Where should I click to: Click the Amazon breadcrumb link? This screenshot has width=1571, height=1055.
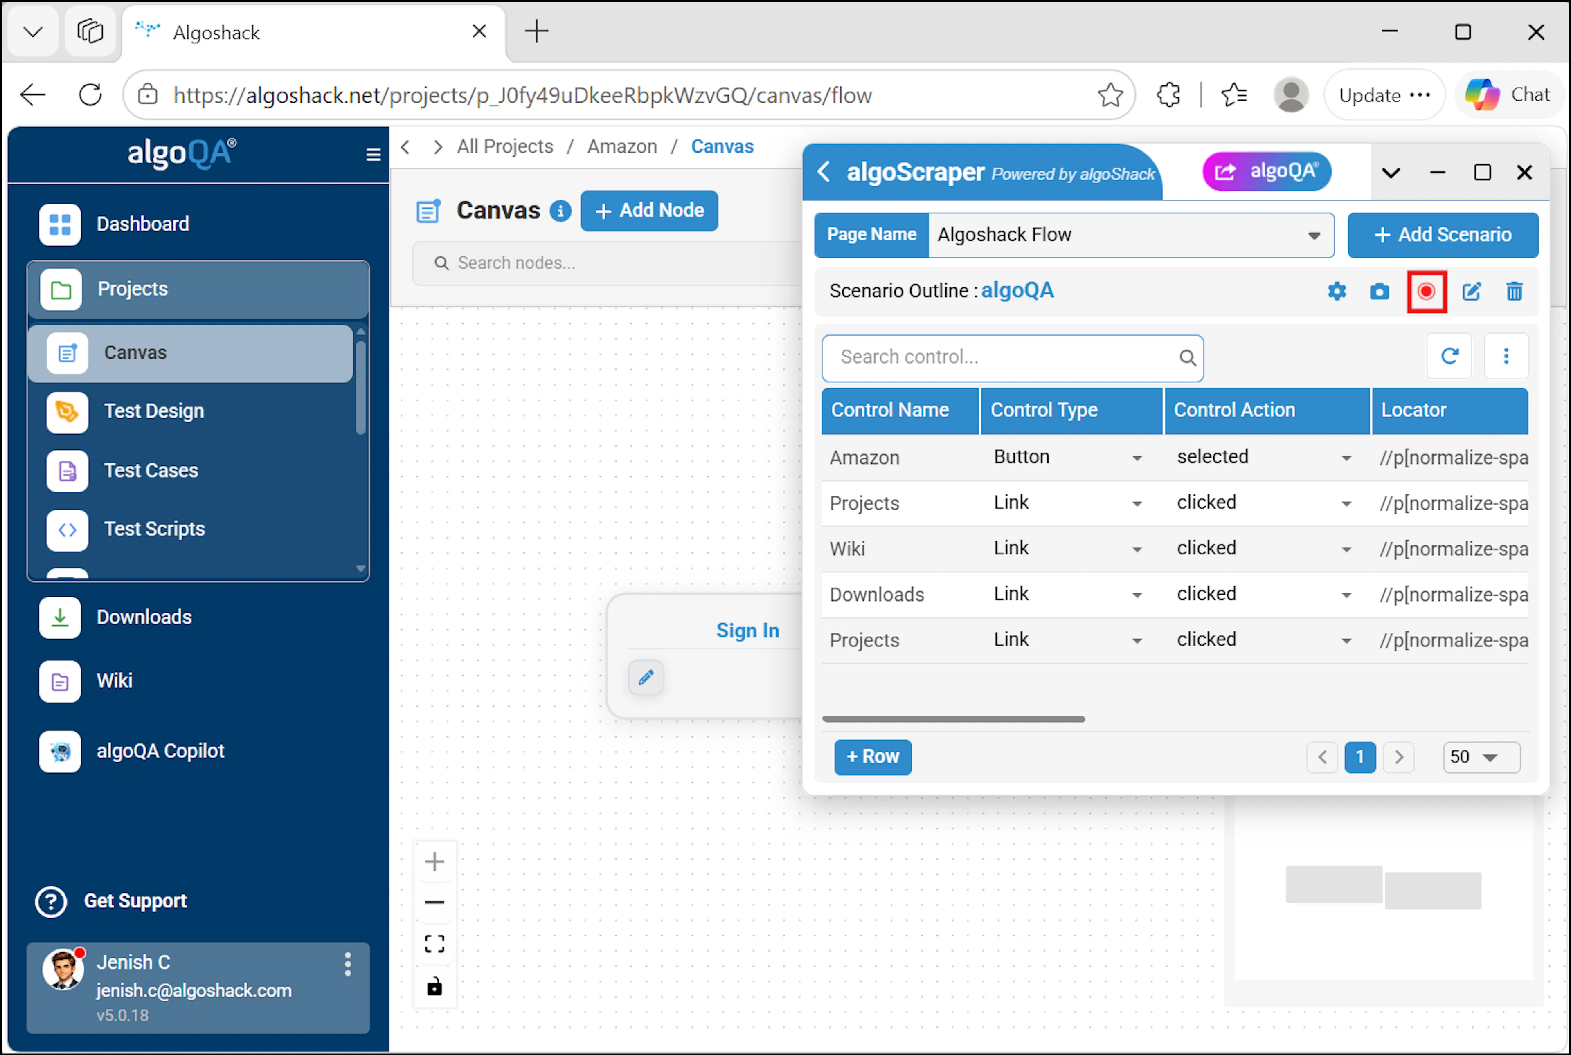pyautogui.click(x=622, y=147)
